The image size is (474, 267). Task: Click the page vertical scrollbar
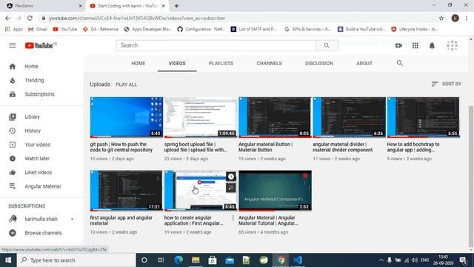471,176
